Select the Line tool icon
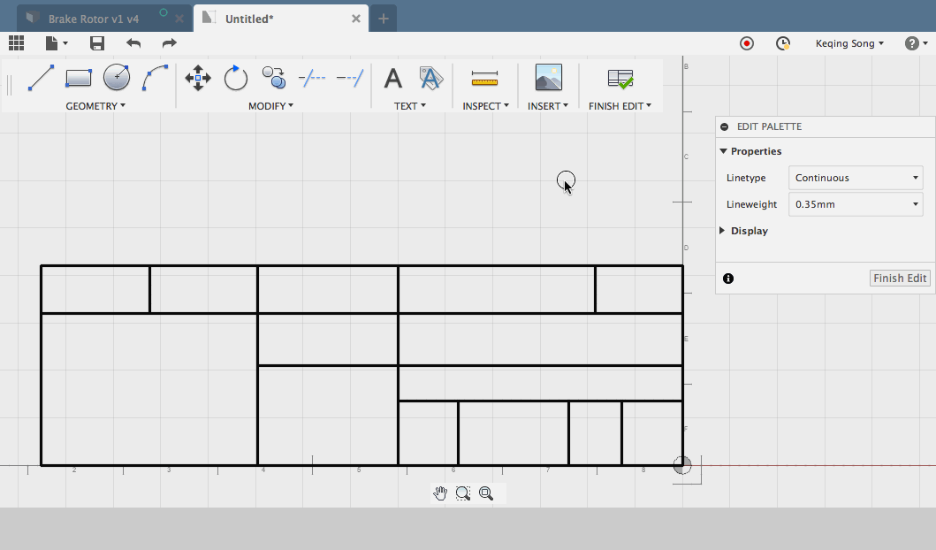 click(x=41, y=79)
